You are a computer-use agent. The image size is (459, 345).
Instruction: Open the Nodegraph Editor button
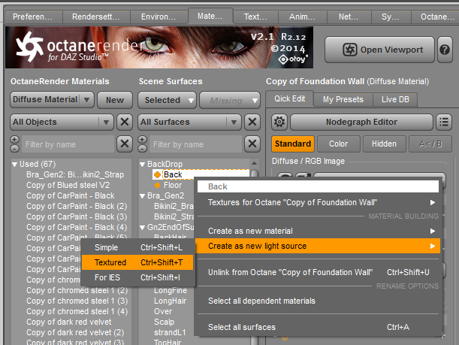coord(361,122)
